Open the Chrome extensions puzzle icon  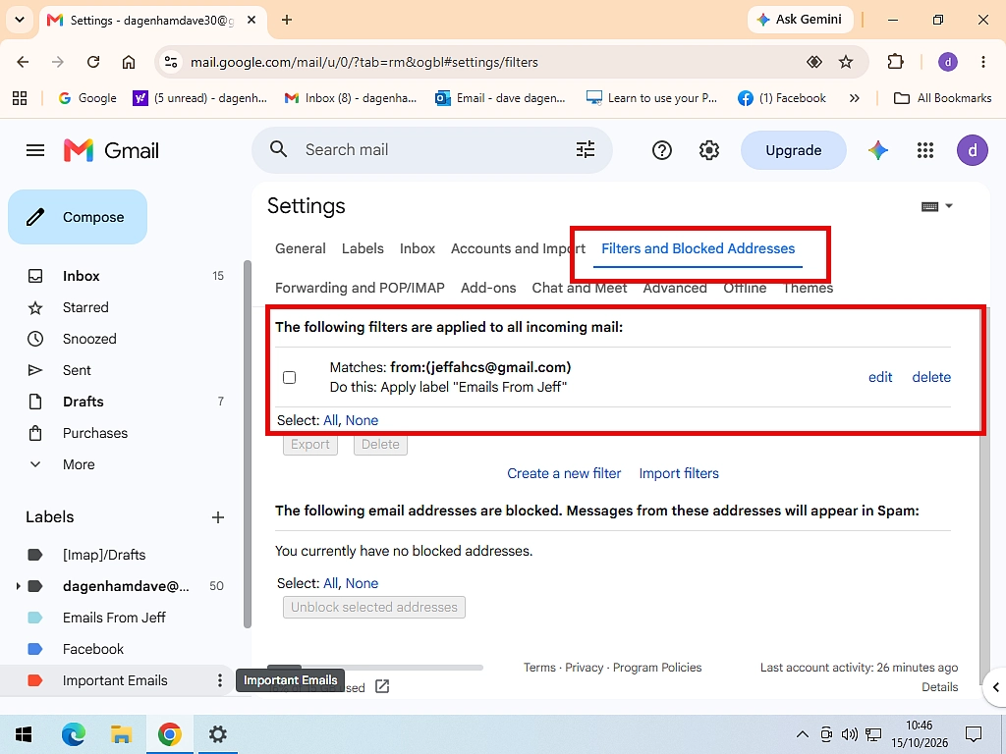pos(895,62)
